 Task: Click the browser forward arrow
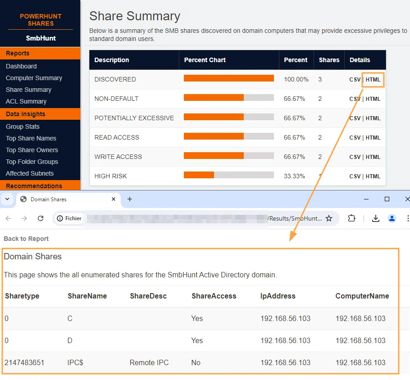click(x=24, y=218)
